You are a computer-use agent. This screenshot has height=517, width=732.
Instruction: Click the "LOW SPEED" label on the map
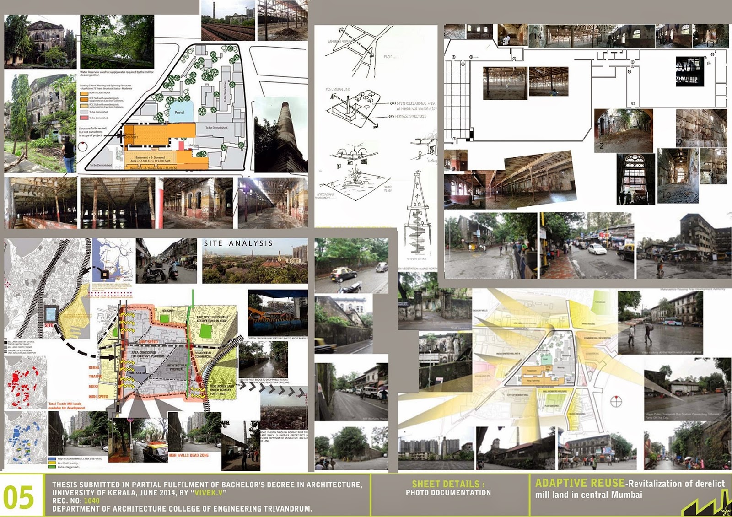coord(148,342)
